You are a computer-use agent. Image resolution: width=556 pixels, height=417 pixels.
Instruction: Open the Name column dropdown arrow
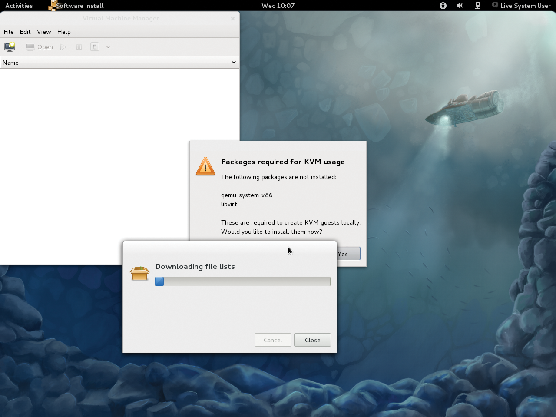234,62
